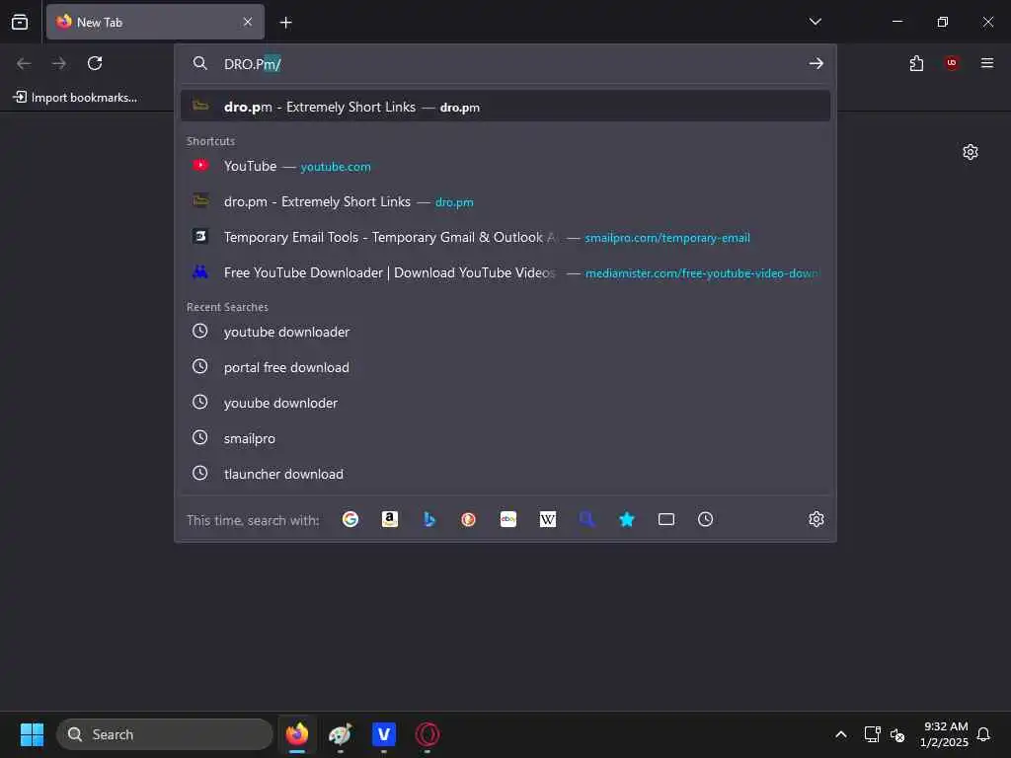Open Firefox from taskbar
1011x758 pixels.
[x=296, y=734]
